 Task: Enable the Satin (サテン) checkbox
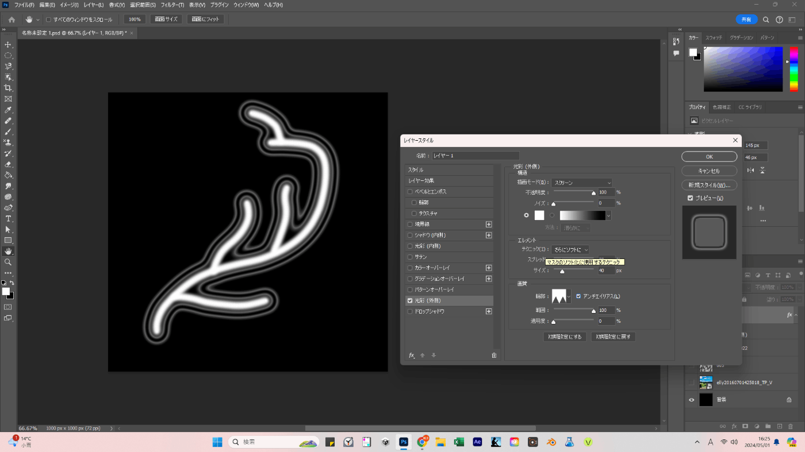point(410,257)
